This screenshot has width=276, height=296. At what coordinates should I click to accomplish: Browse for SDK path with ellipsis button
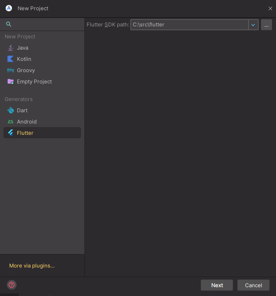coord(266,25)
